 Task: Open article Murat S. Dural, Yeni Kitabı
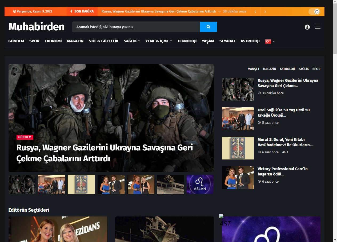click(285, 142)
